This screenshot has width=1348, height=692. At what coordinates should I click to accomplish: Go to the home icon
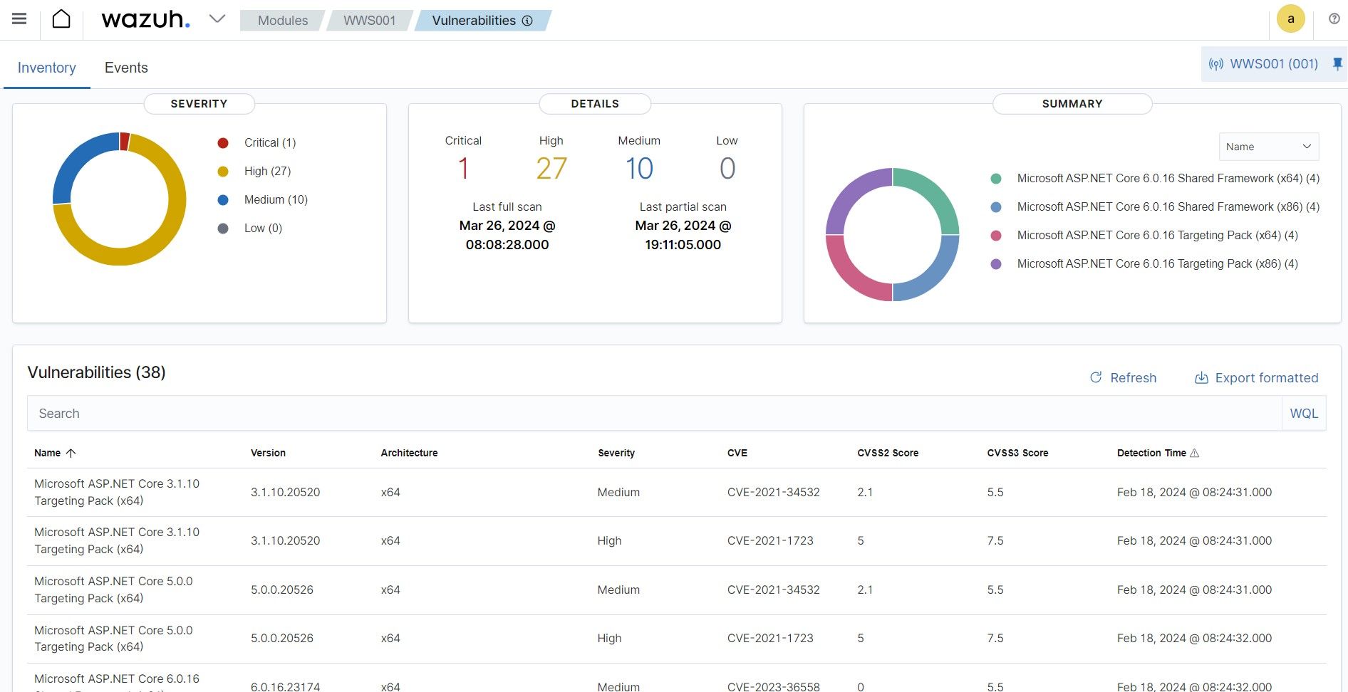[61, 19]
